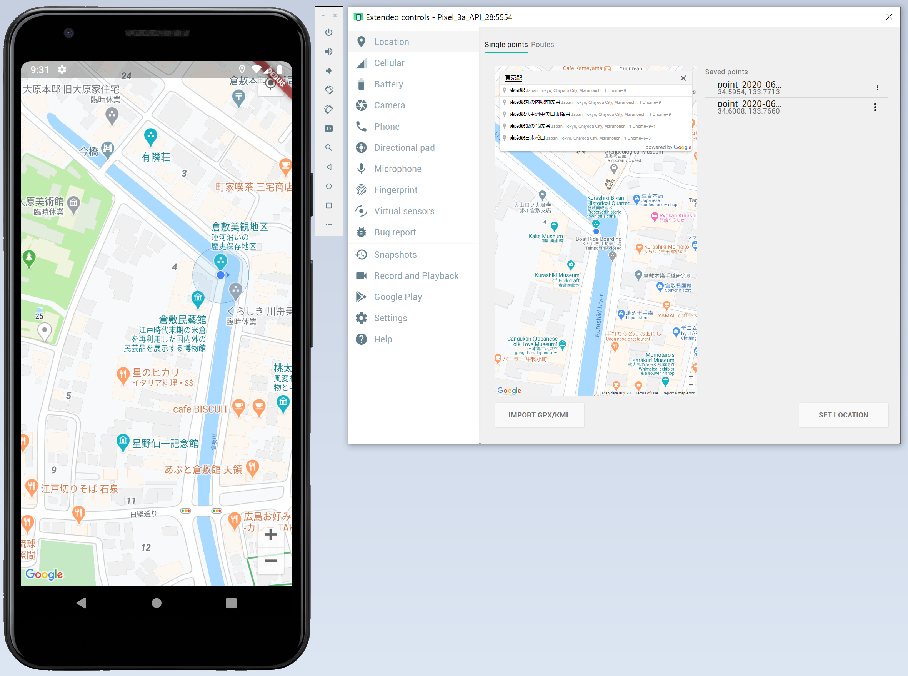Click Terms of Use link on map

click(x=646, y=393)
